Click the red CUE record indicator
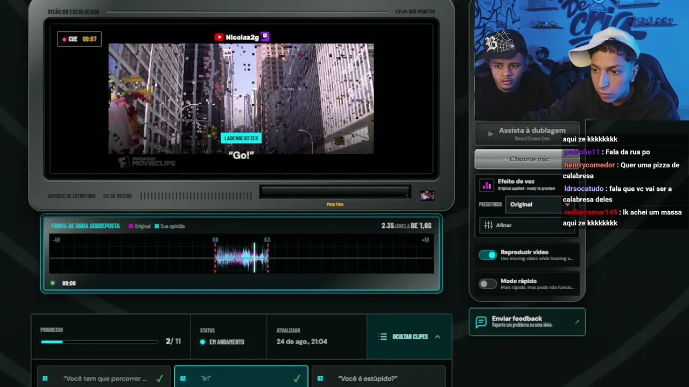689x387 pixels. click(65, 39)
